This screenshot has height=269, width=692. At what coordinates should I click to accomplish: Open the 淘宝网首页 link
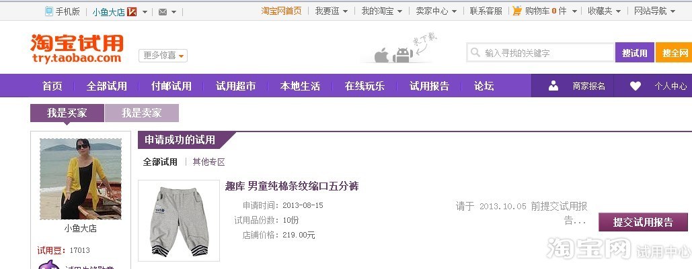tap(282, 11)
